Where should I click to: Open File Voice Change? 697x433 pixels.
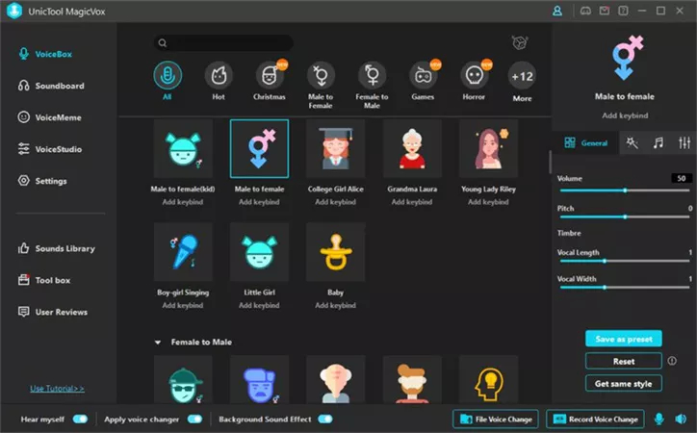[496, 420]
